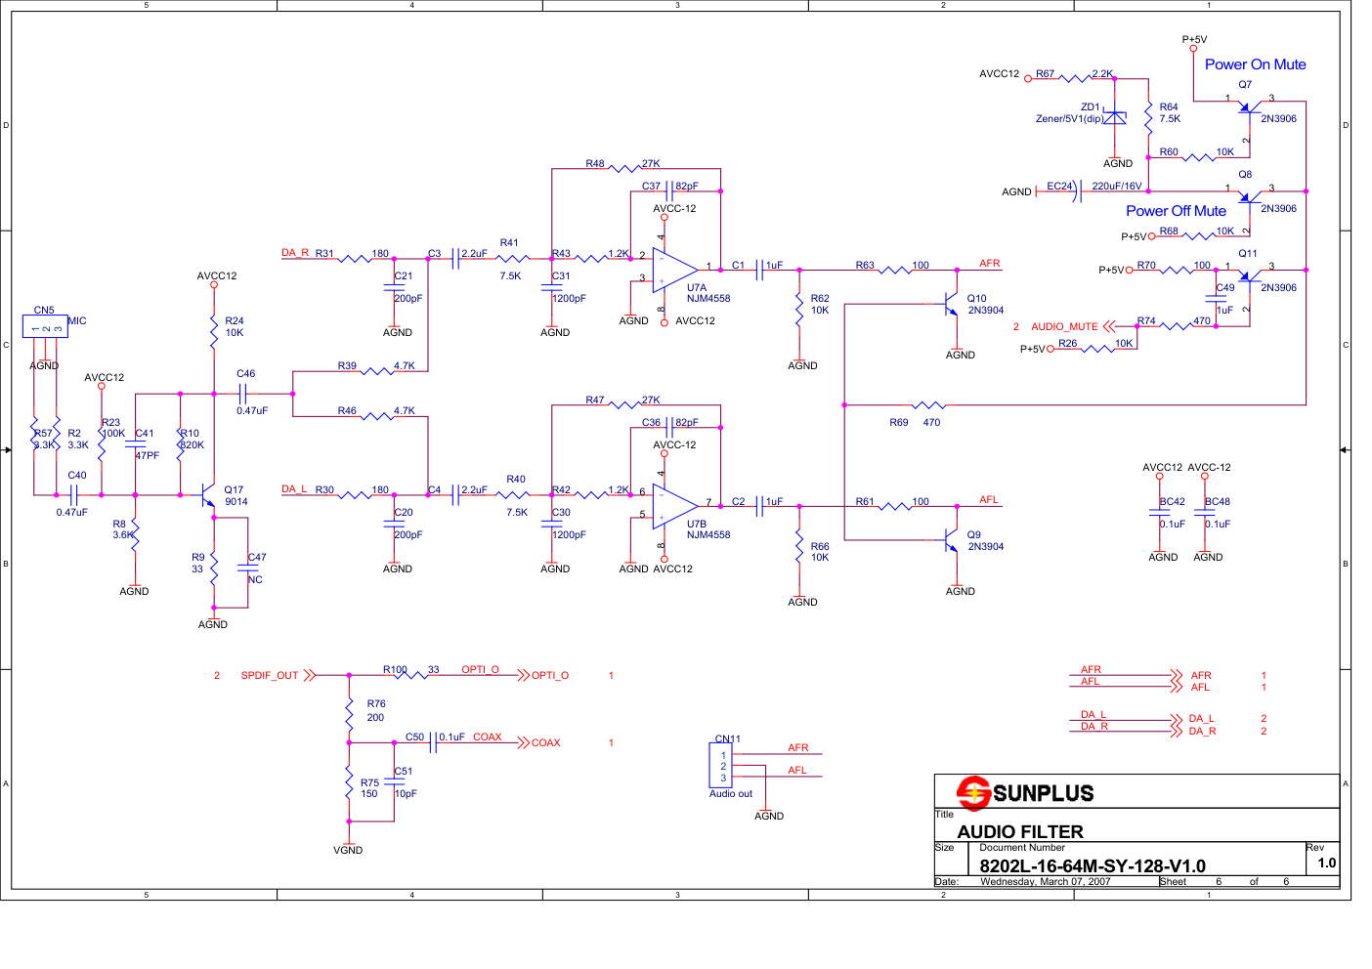Select the Q17 9014 transistor symbol
This screenshot has width=1372, height=969.
[208, 496]
